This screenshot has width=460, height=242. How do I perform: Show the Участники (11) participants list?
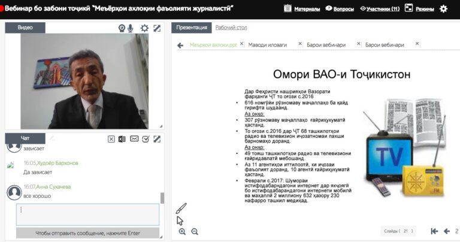coord(383,9)
